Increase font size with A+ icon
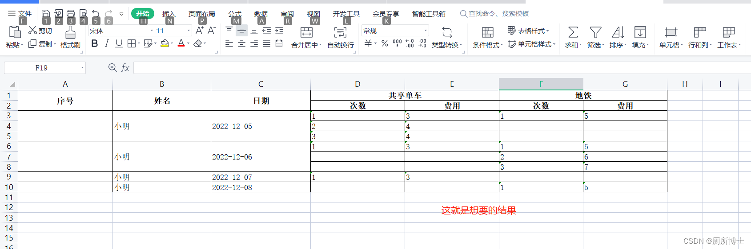Viewport: 751px width, 249px height. (200, 30)
